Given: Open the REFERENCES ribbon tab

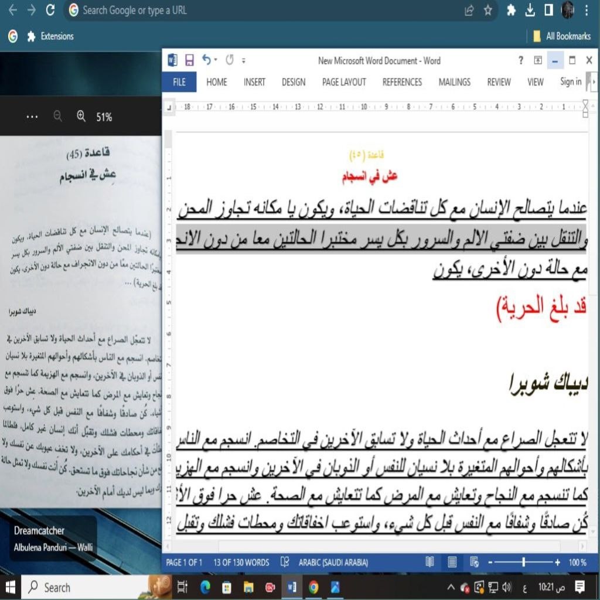Looking at the screenshot, I should [x=402, y=82].
